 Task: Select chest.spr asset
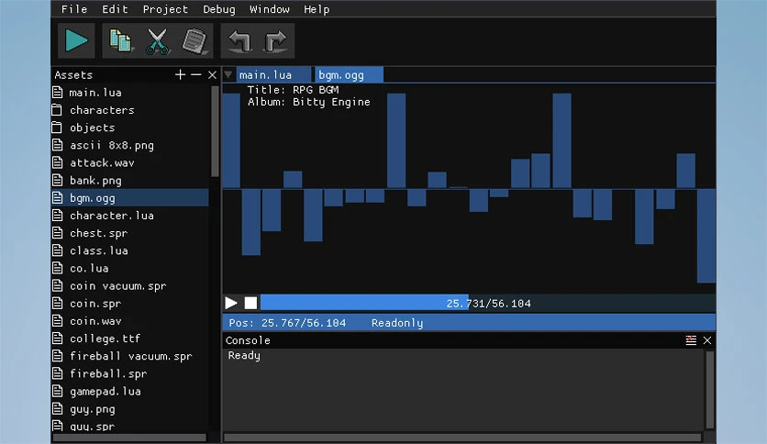[x=130, y=233]
